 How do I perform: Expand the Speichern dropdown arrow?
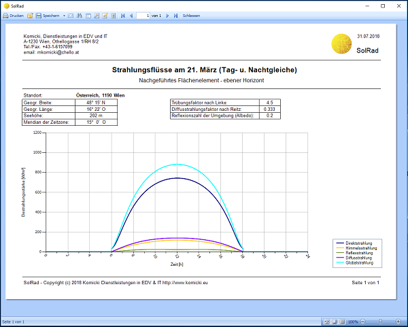click(x=64, y=15)
